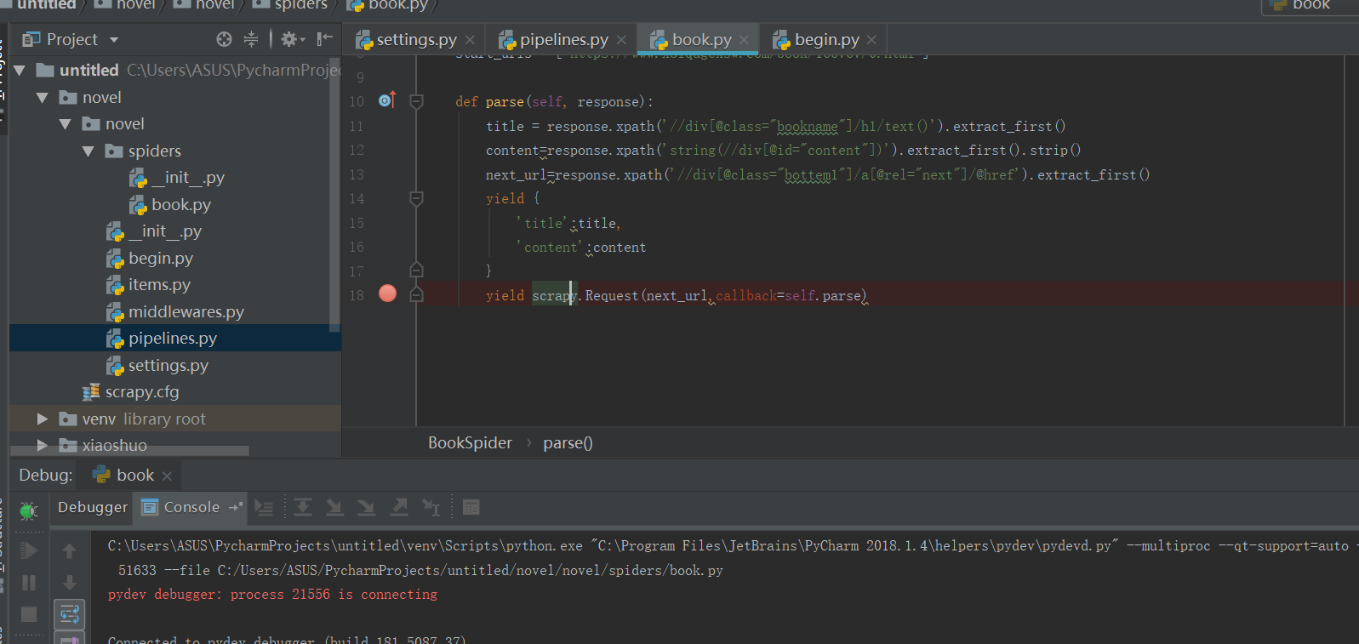Click parse() in the editor breadcrumb
Image resolution: width=1359 pixels, height=644 pixels.
pos(568,442)
